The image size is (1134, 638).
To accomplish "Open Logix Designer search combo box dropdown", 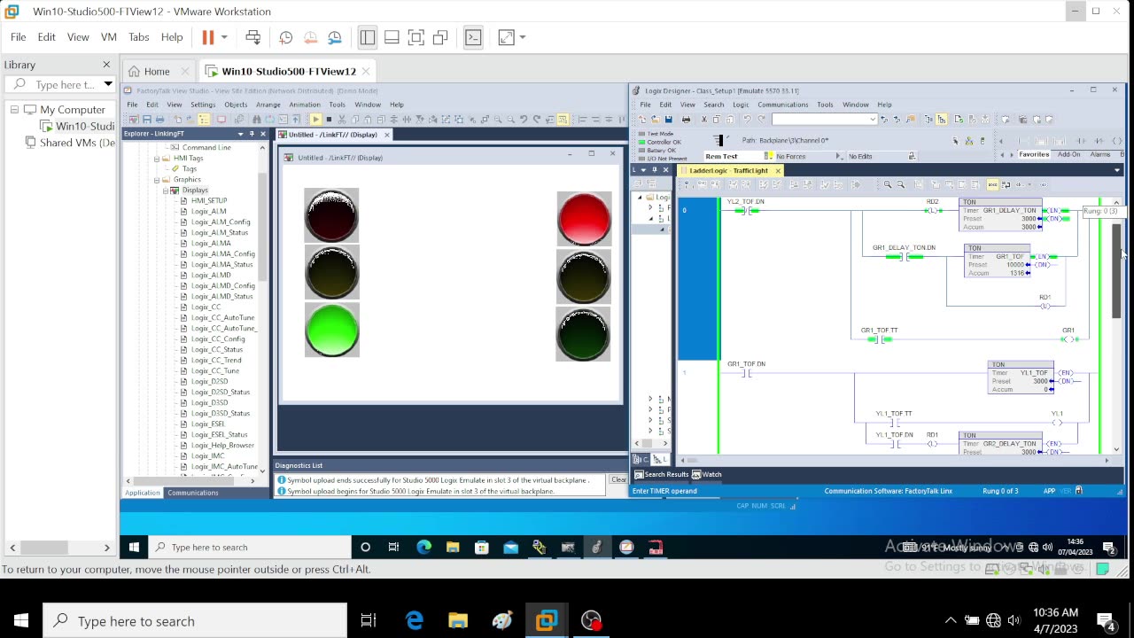I will [x=872, y=119].
